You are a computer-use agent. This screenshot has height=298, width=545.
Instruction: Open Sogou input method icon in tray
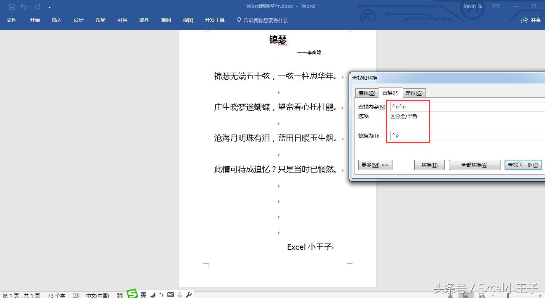pyautogui.click(x=132, y=295)
